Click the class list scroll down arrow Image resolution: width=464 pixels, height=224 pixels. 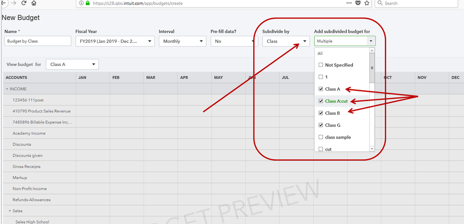coord(372,149)
